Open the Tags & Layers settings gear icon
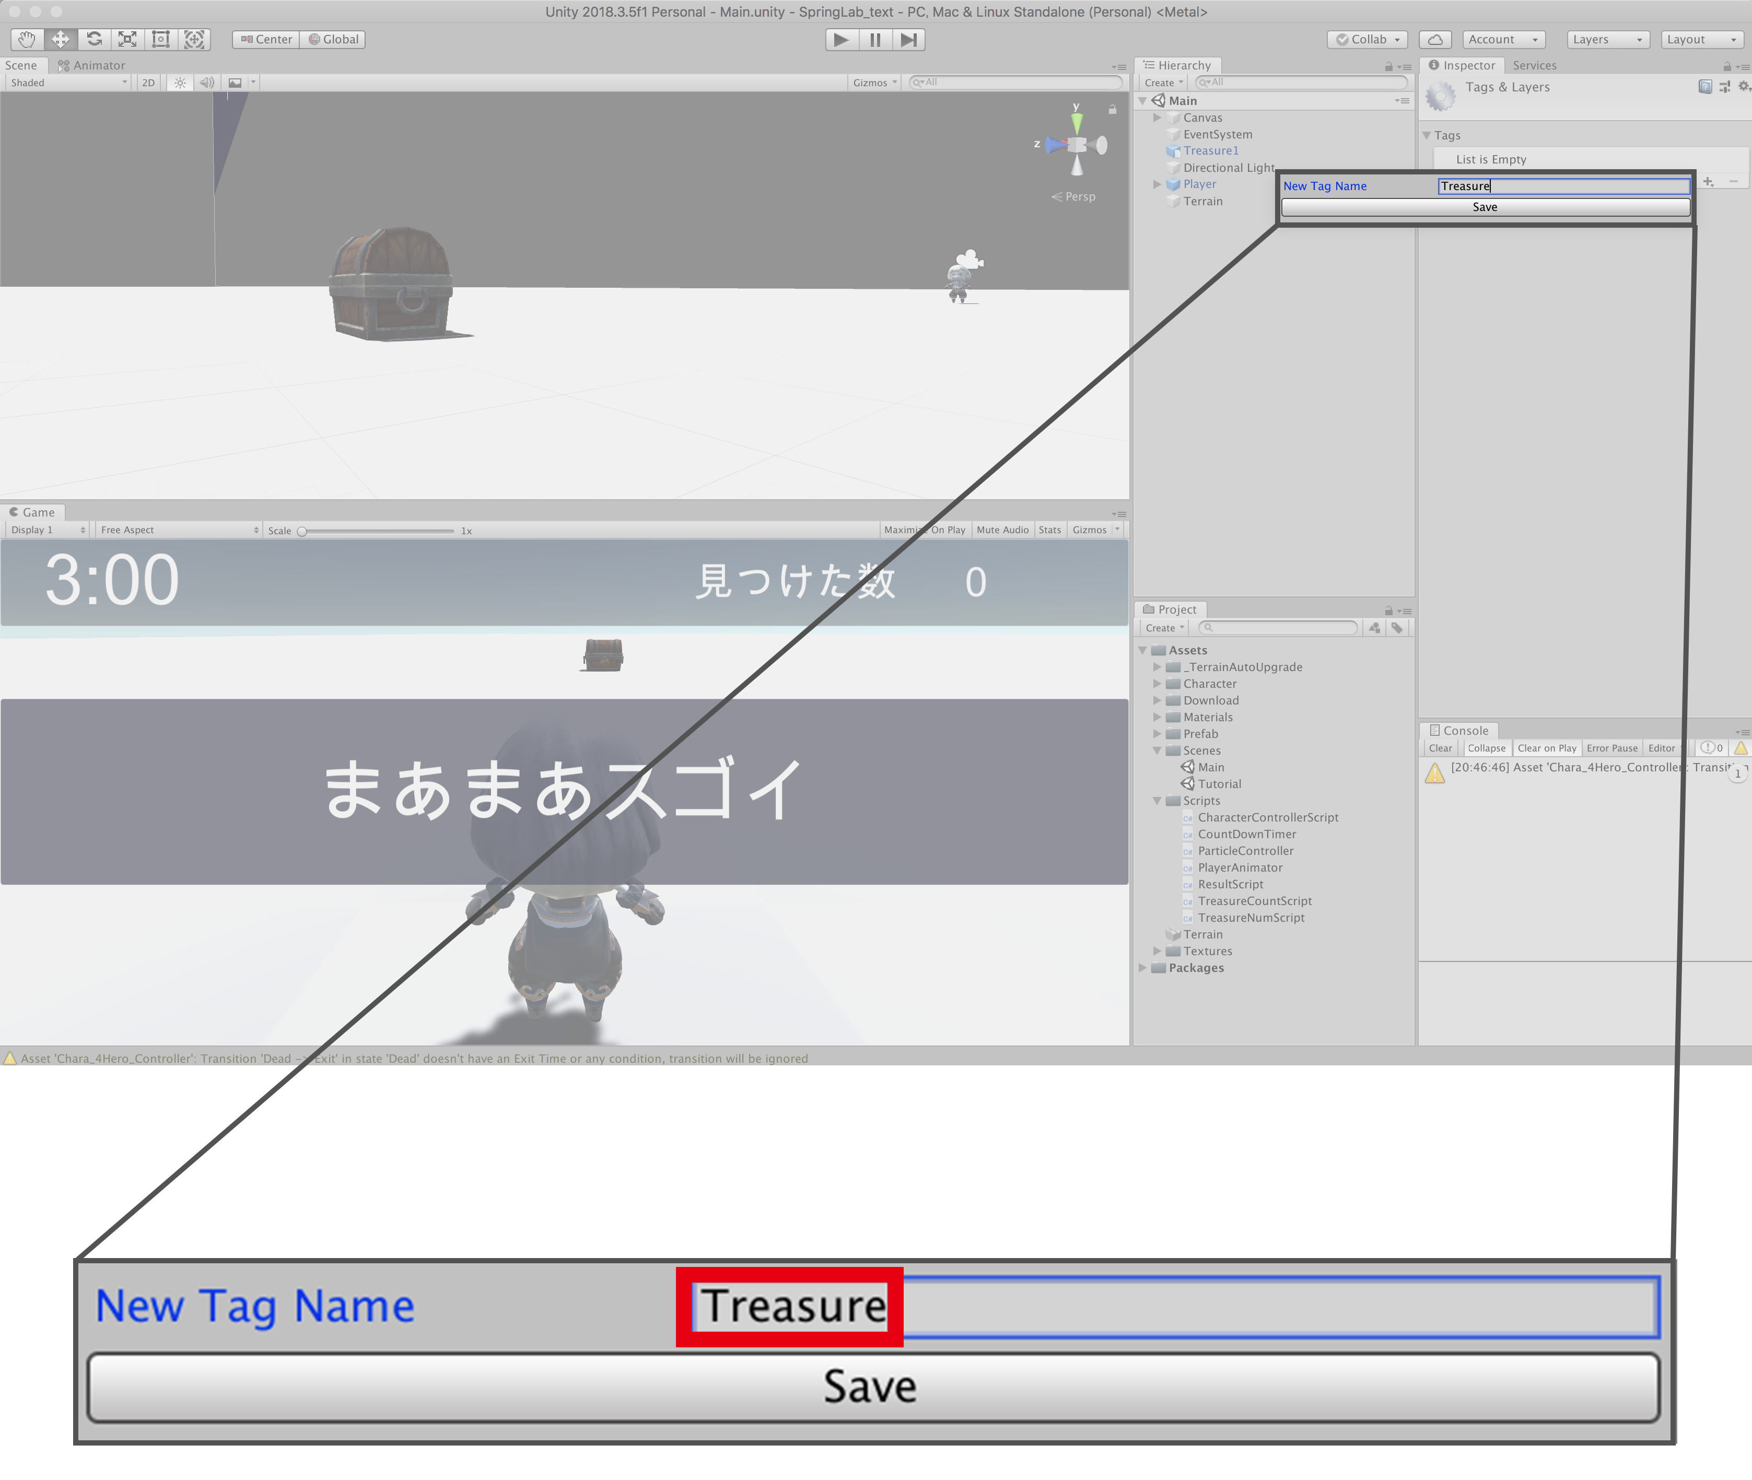 1743,86
